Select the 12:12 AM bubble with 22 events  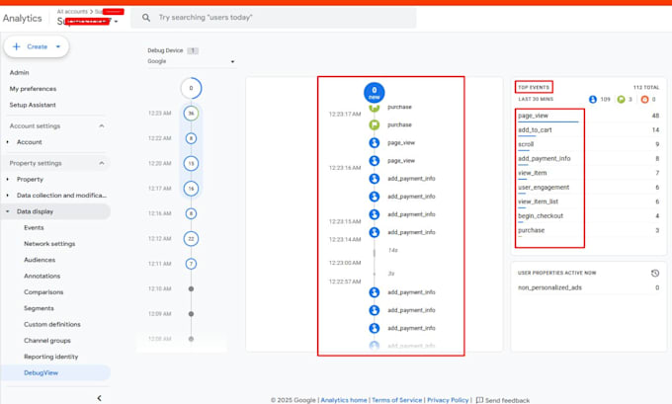[x=191, y=239]
